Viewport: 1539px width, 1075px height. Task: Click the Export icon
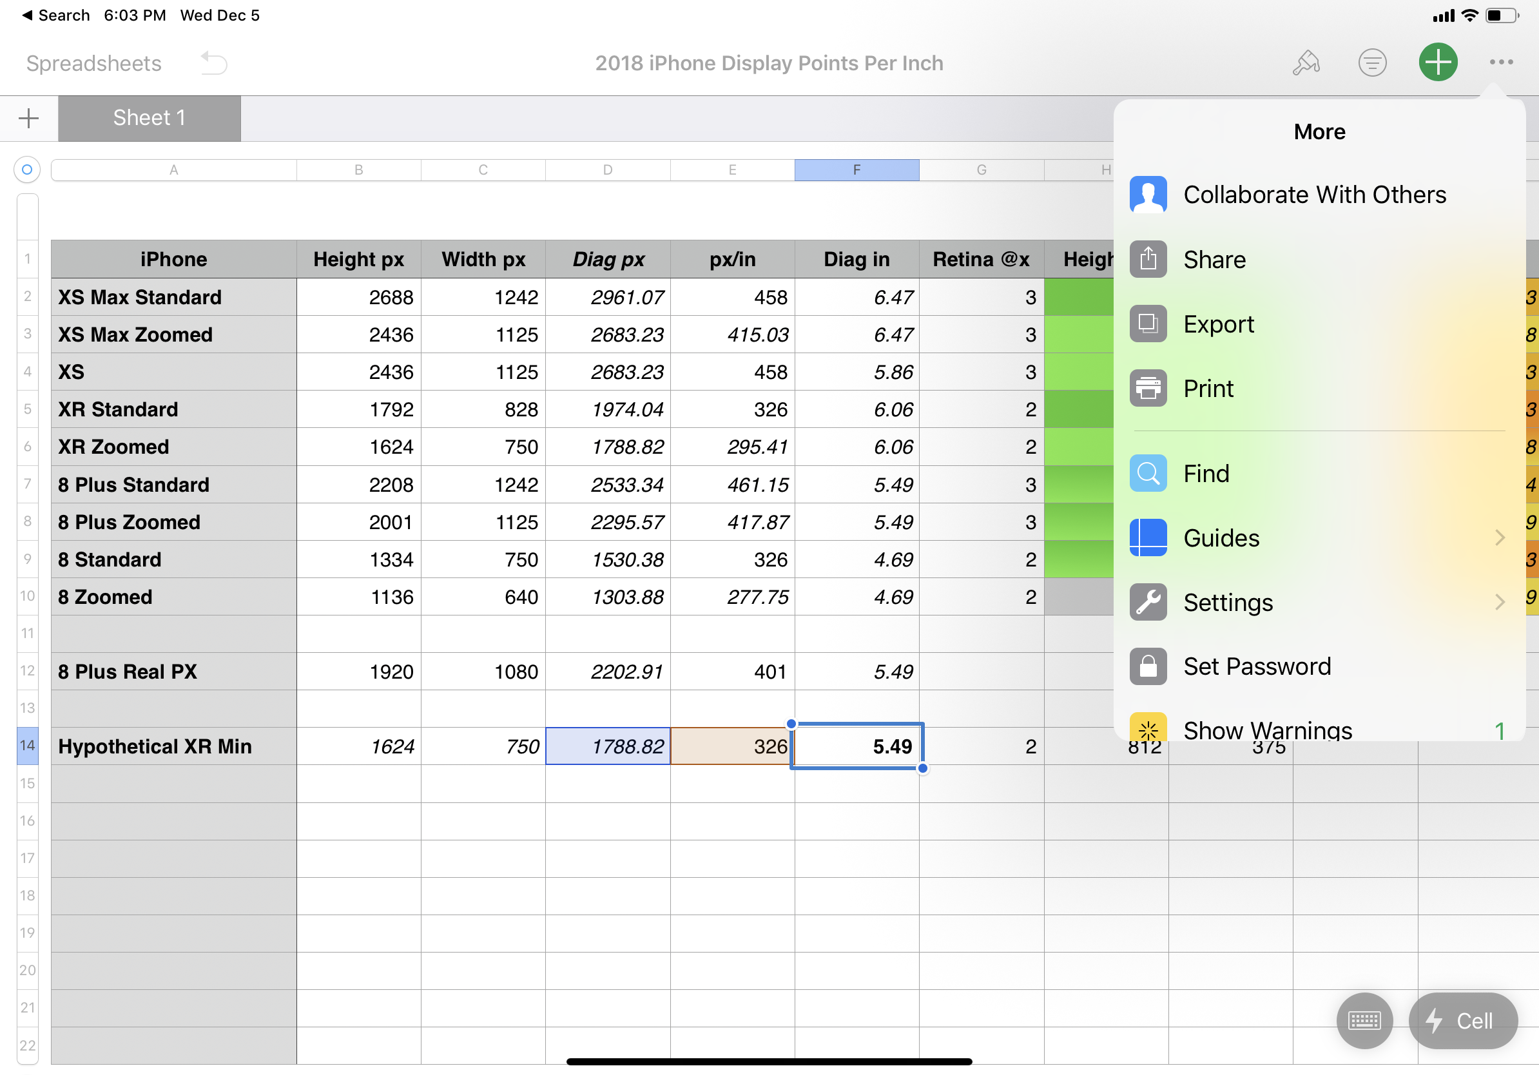(1148, 323)
